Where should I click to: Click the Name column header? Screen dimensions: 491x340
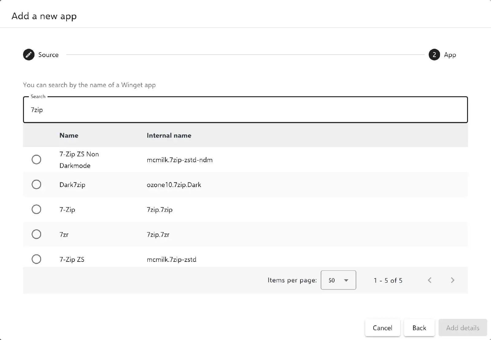(69, 136)
